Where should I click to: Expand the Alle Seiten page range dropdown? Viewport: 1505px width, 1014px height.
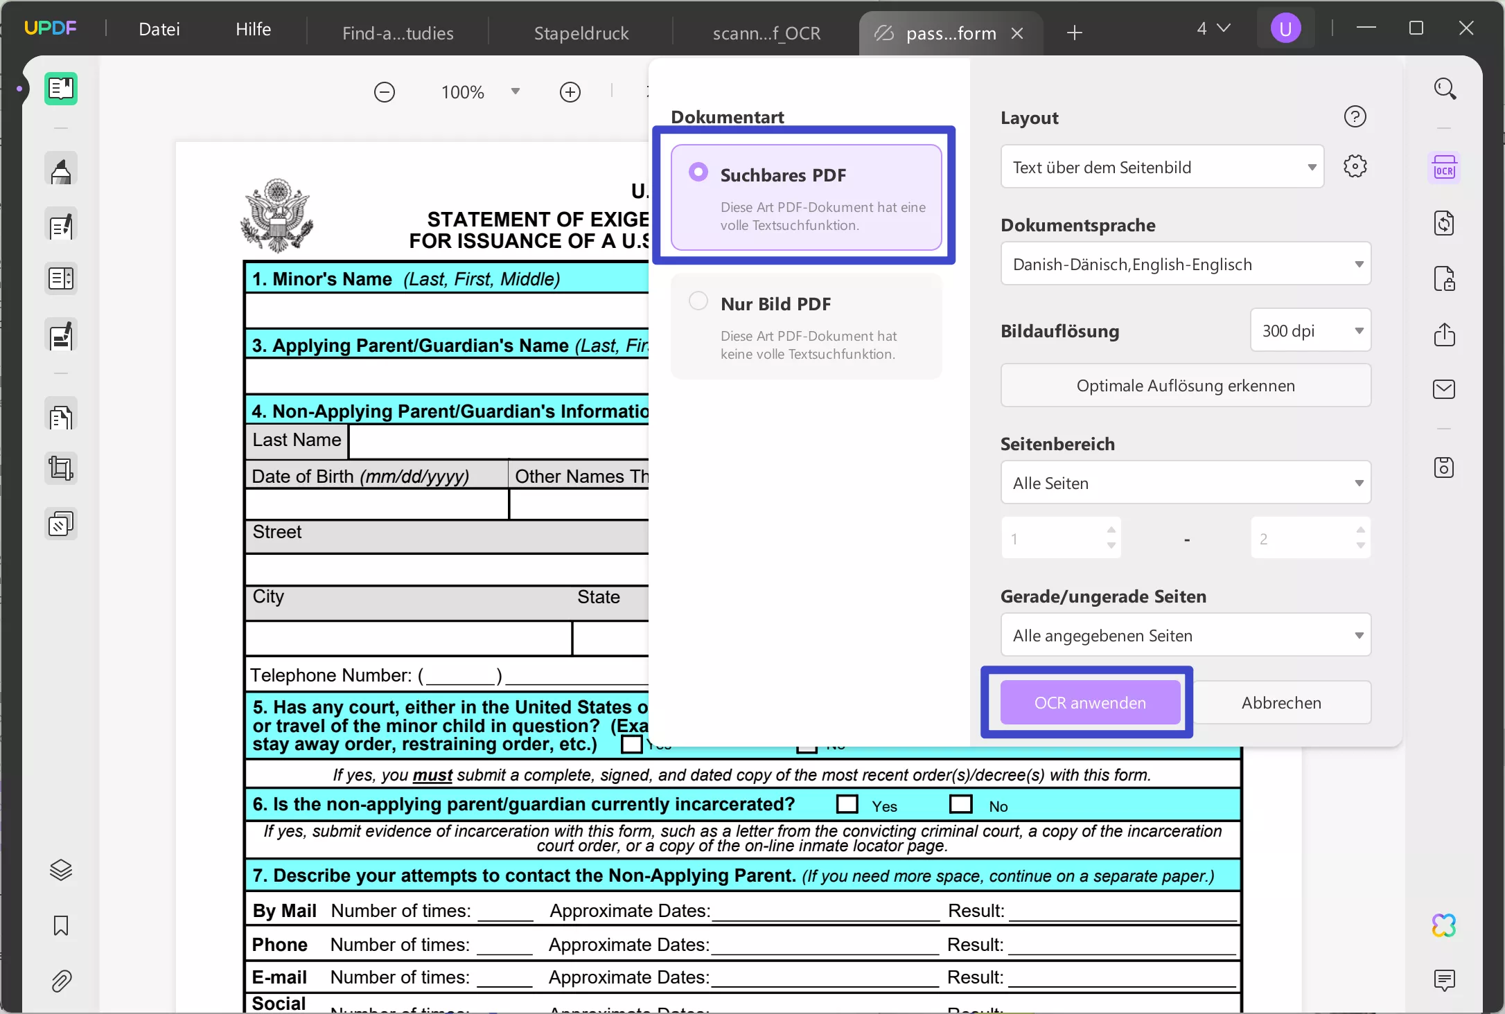1185,483
